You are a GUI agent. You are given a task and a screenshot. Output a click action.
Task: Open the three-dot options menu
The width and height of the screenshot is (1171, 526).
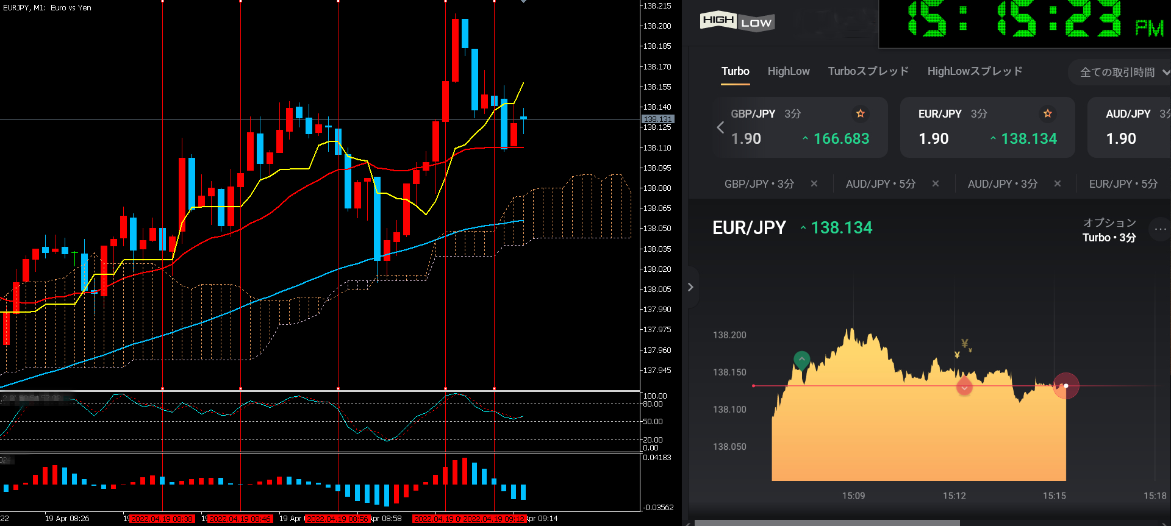tap(1159, 229)
